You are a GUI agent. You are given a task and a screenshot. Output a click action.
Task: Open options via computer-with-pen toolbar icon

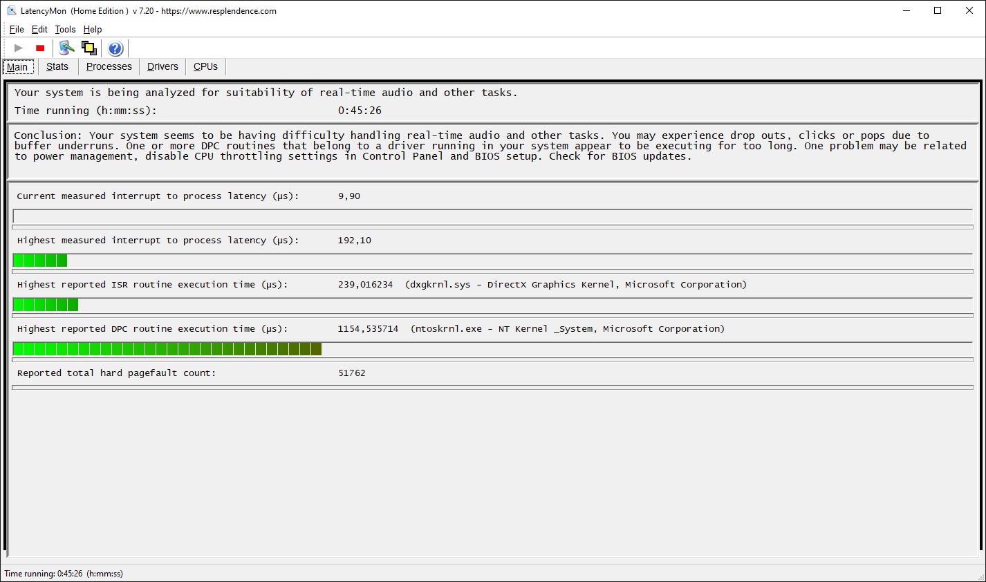click(x=66, y=48)
